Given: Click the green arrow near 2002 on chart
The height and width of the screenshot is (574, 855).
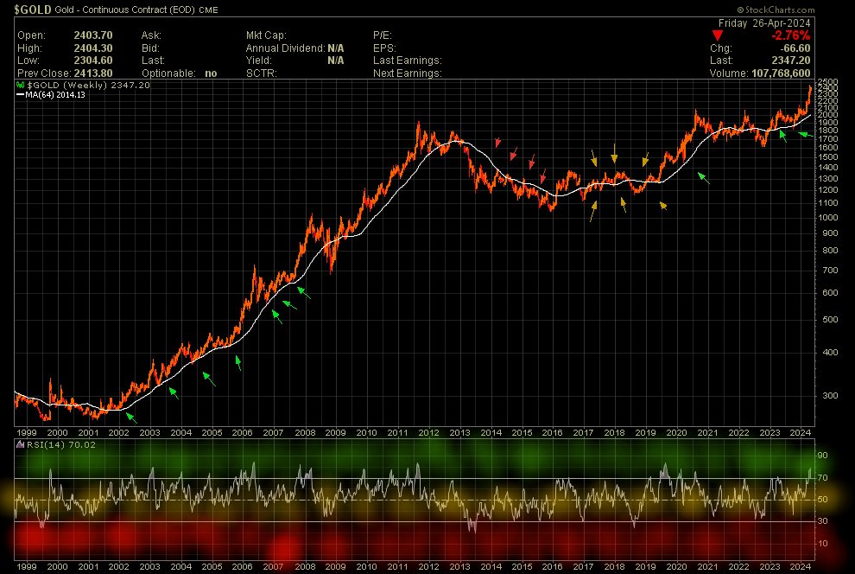Looking at the screenshot, I should (130, 418).
